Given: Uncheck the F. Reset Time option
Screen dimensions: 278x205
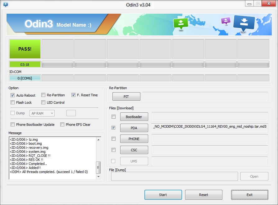Looking at the screenshot, I should pyautogui.click(x=74, y=95).
